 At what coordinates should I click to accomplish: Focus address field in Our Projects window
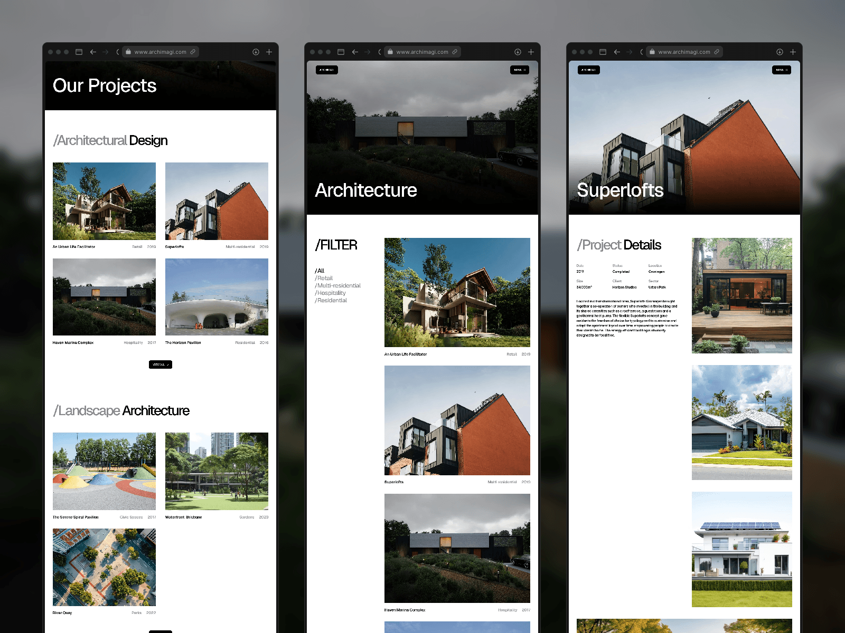coord(161,52)
